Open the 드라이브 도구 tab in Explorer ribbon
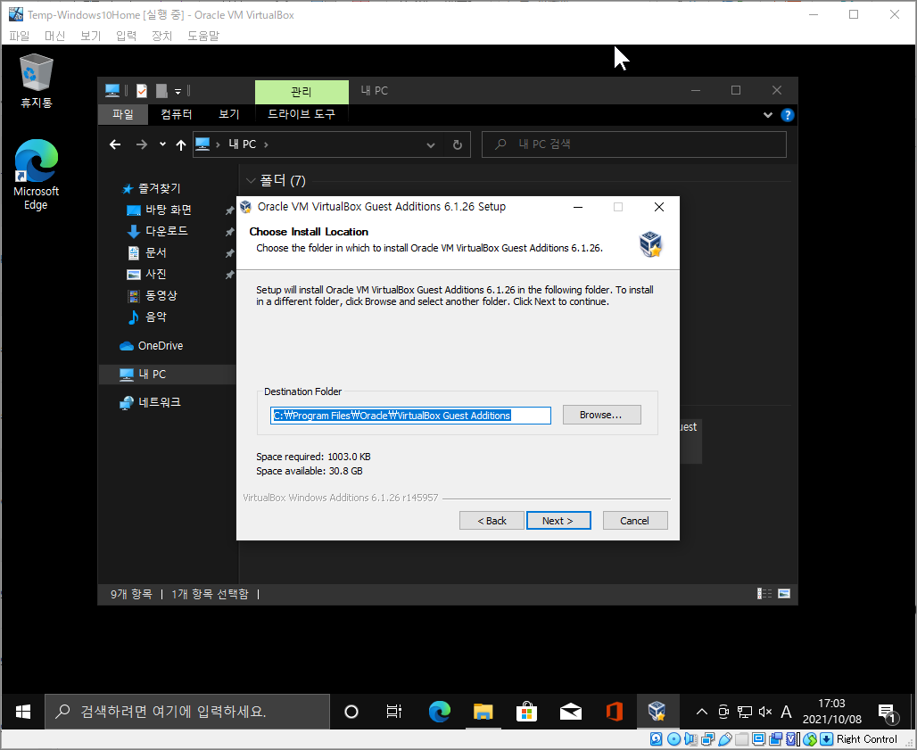The width and height of the screenshot is (917, 750). 302,114
